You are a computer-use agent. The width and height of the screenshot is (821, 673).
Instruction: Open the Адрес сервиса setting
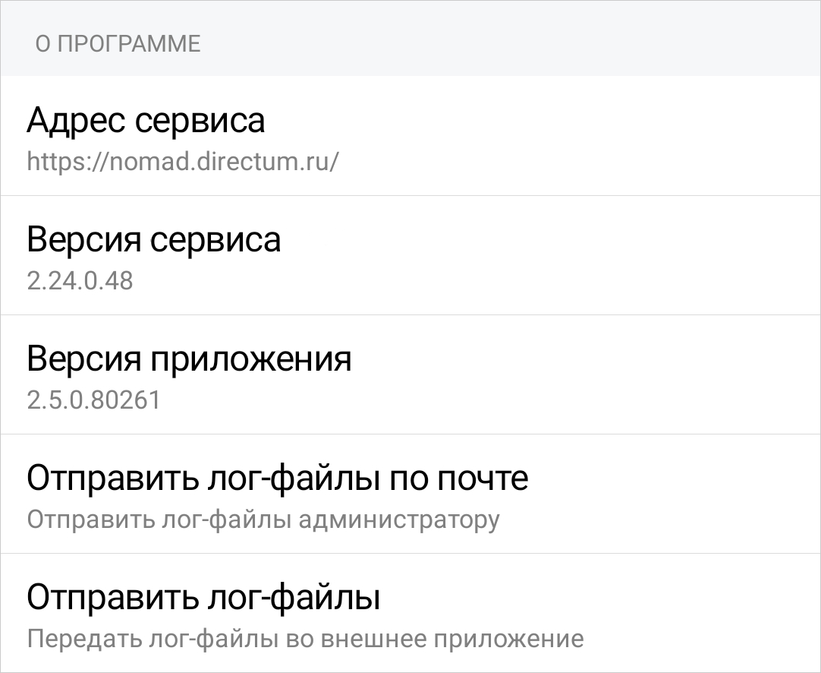pos(410,137)
